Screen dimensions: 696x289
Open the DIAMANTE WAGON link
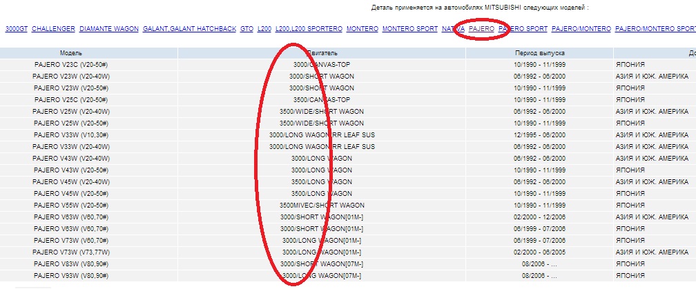(108, 29)
